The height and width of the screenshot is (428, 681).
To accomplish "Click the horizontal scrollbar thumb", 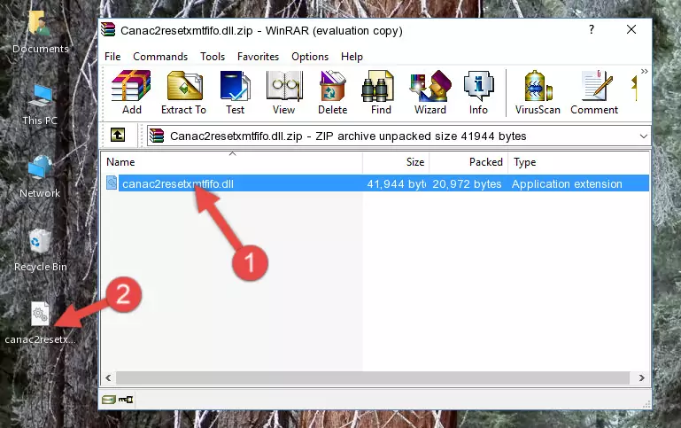I will coord(373,377).
